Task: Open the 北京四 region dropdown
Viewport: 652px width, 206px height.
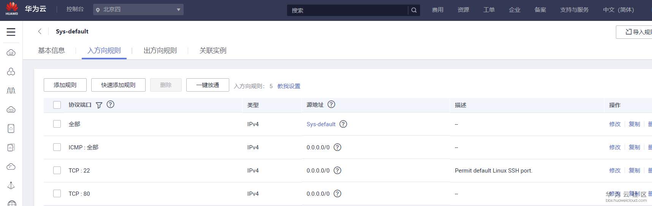Action: (x=138, y=10)
